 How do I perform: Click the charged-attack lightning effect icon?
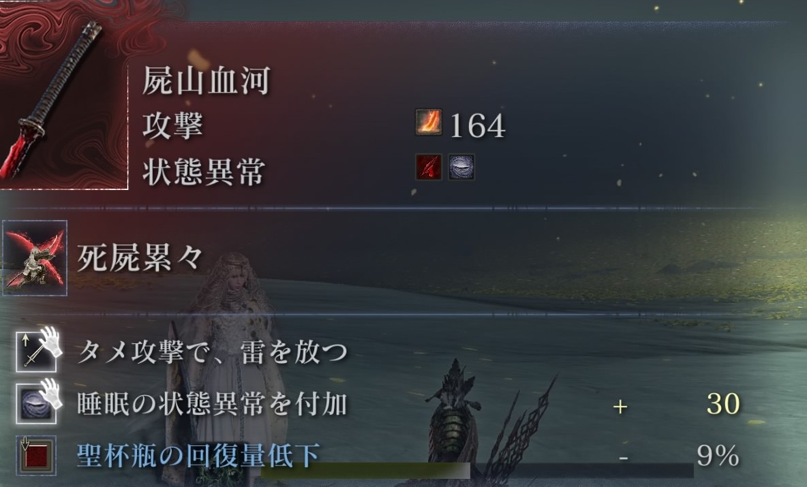click(x=36, y=351)
